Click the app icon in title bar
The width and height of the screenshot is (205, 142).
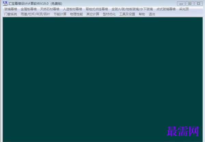point(5,3)
